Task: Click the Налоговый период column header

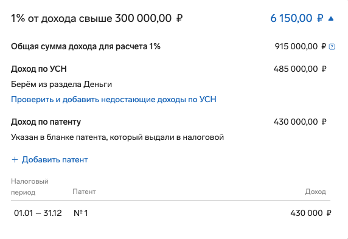Action: [30, 187]
